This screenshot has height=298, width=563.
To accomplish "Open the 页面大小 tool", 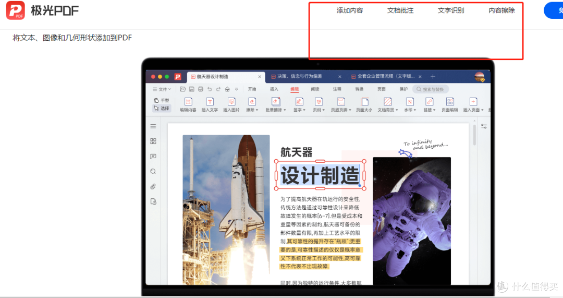I will tap(364, 105).
